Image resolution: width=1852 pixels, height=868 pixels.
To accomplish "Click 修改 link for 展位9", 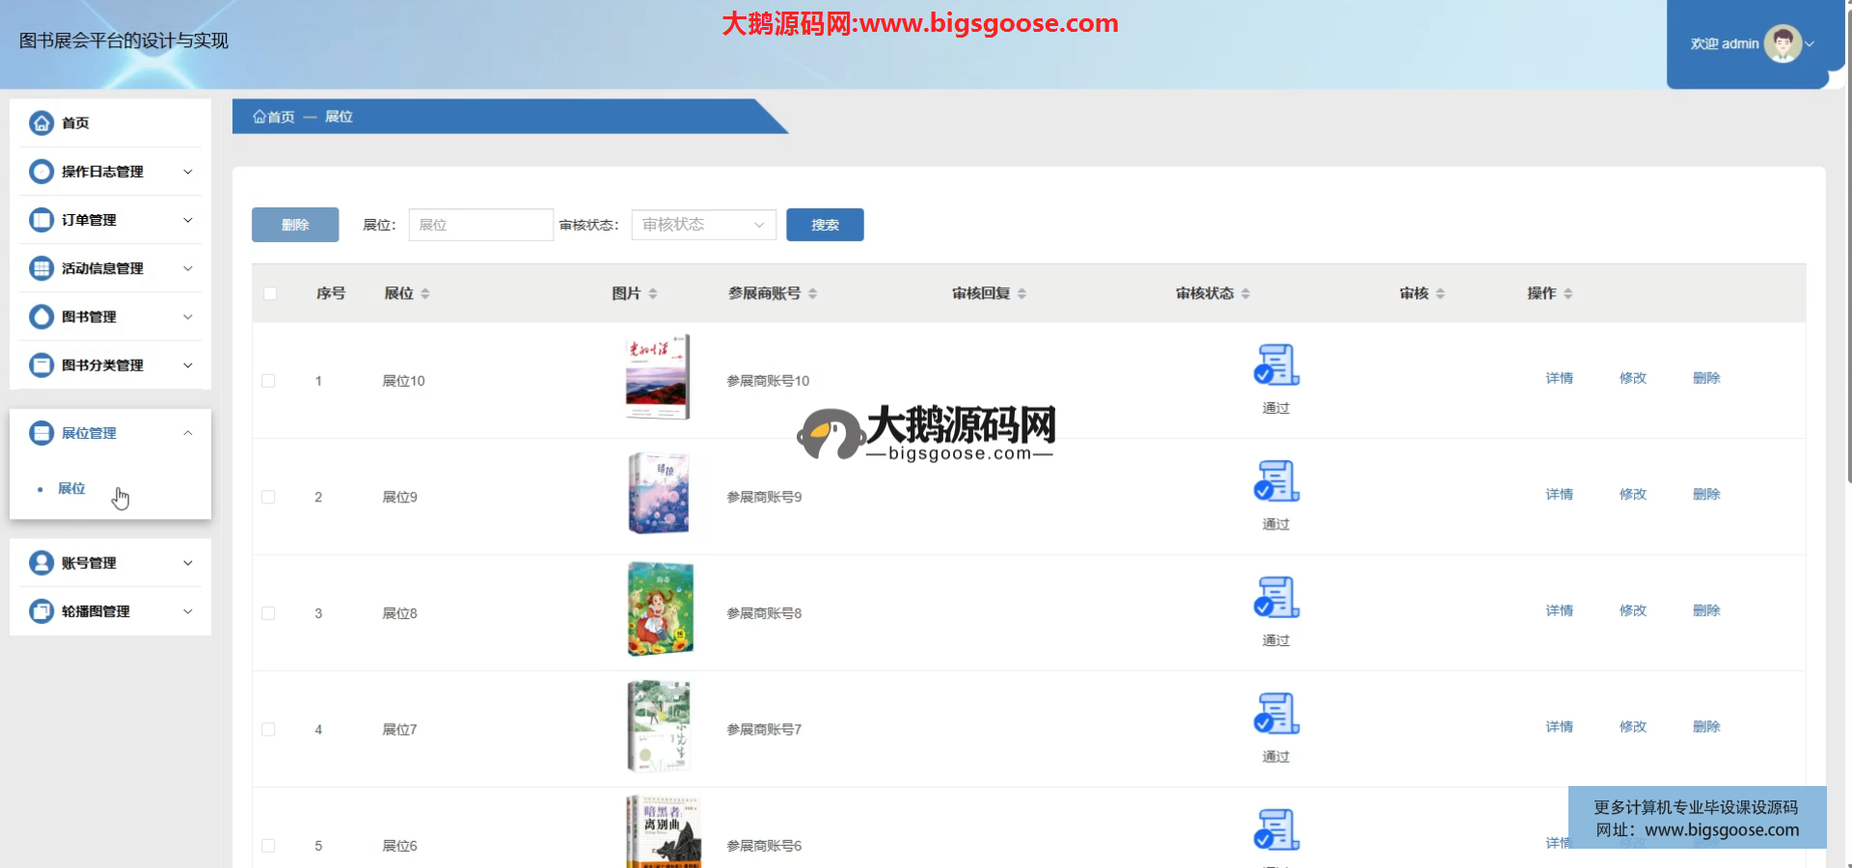I will coord(1632,494).
